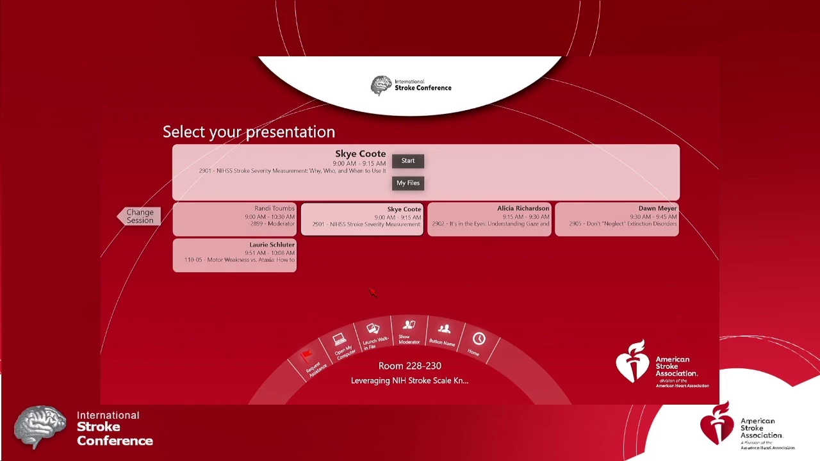This screenshot has height=461, width=820.
Task: Choose Alicia Richardson's presentation tile
Action: coord(489,219)
